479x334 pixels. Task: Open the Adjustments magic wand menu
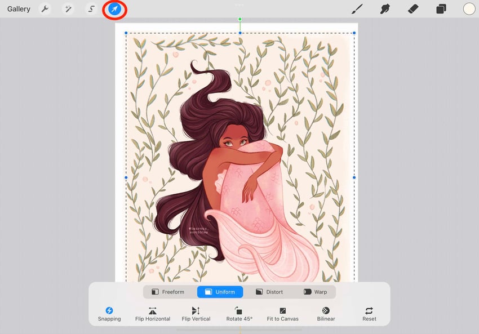click(68, 9)
